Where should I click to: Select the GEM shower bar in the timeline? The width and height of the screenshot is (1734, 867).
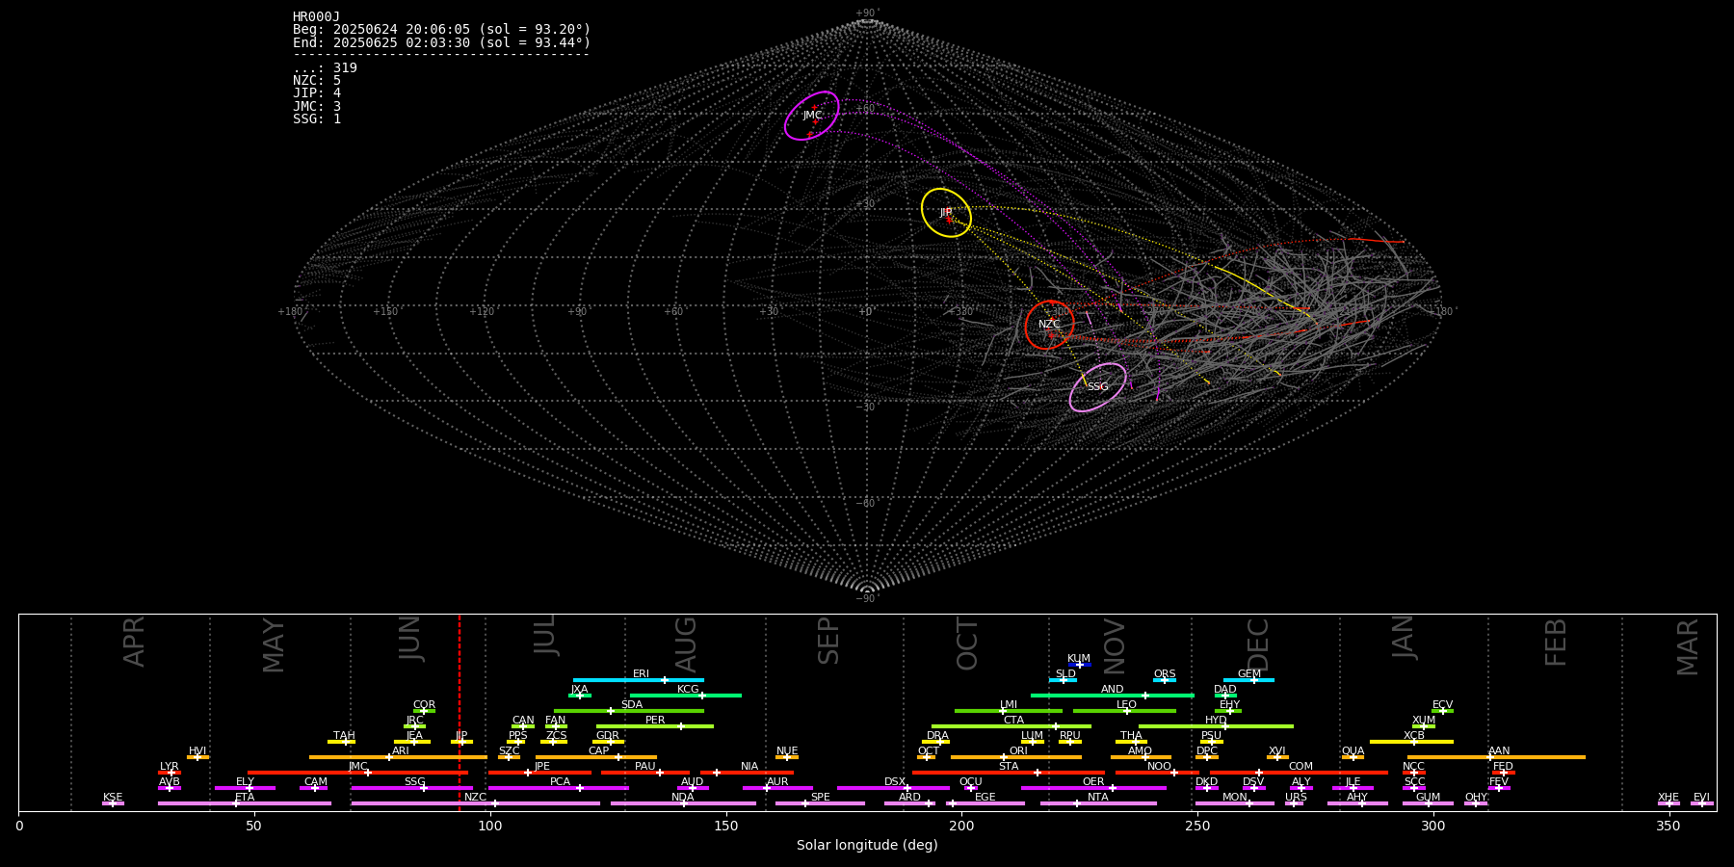pyautogui.click(x=1248, y=680)
